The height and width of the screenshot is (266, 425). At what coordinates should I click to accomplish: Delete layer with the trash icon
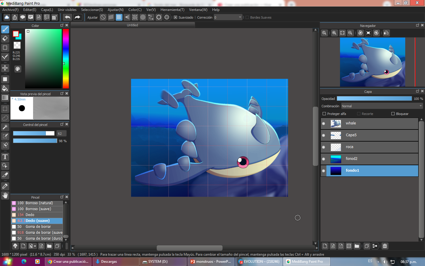click(385, 246)
